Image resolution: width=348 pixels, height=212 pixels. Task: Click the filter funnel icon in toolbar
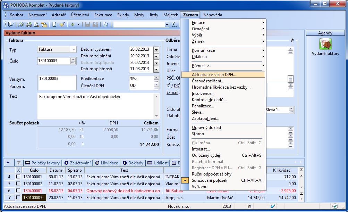pos(174,24)
